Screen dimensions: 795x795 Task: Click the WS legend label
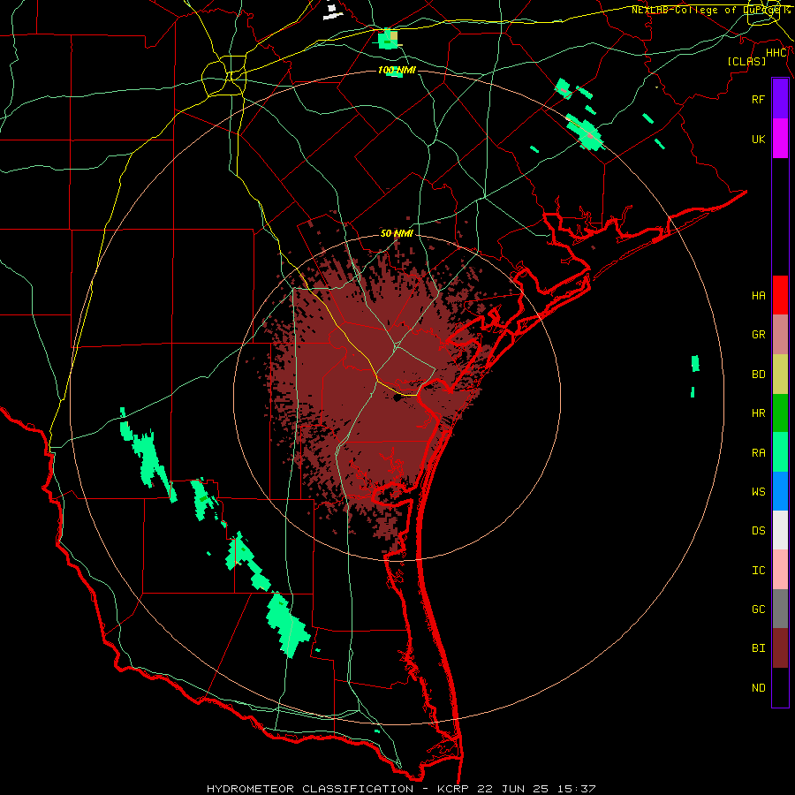click(x=759, y=492)
